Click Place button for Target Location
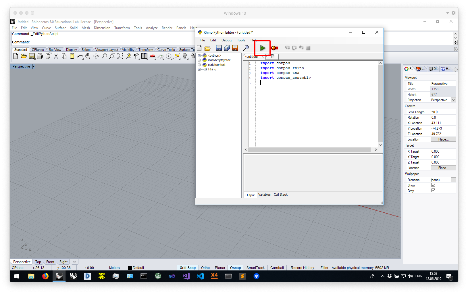This screenshot has height=294, width=468. (443, 168)
